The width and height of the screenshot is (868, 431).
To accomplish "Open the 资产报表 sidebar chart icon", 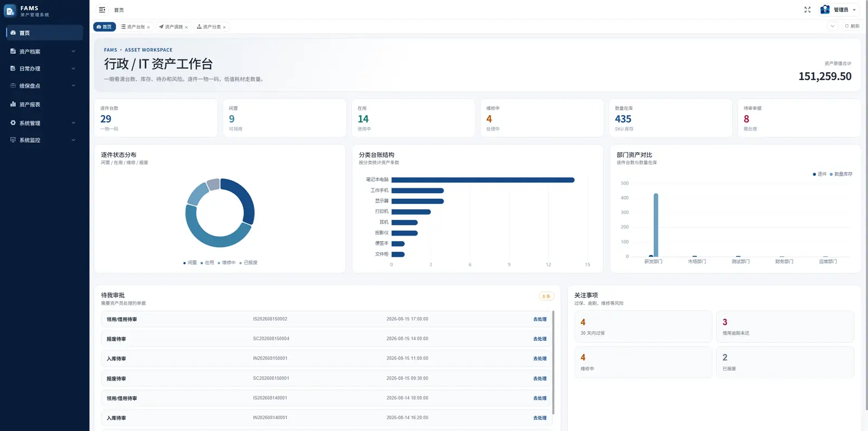I will (x=13, y=104).
